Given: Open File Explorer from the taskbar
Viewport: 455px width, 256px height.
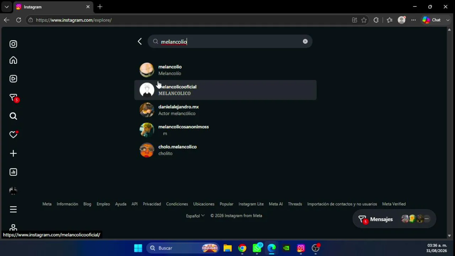Looking at the screenshot, I should pyautogui.click(x=227, y=248).
